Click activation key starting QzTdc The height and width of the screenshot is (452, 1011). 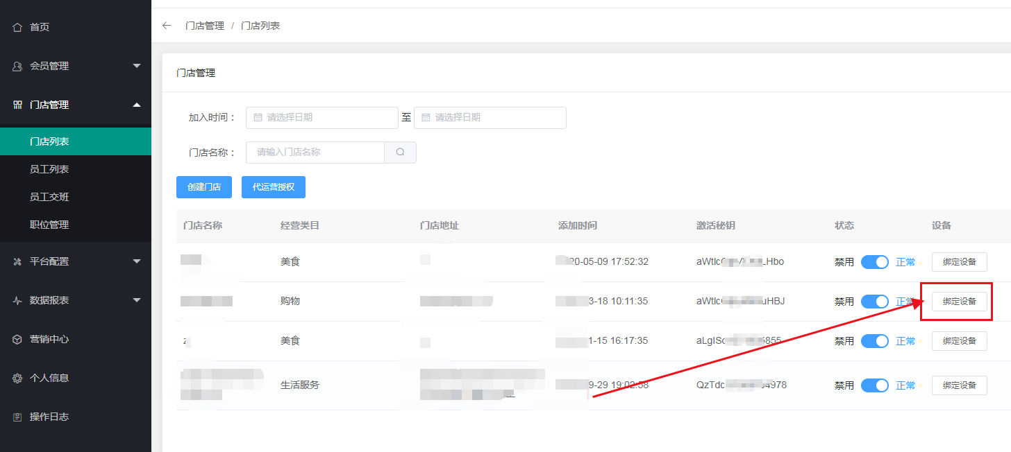742,385
